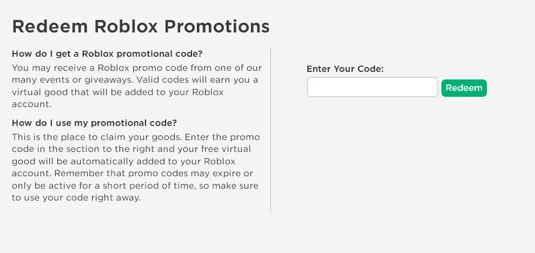This screenshot has height=253, width=535.
Task: Click the final line 'to use your code right away.'
Action: (76, 198)
